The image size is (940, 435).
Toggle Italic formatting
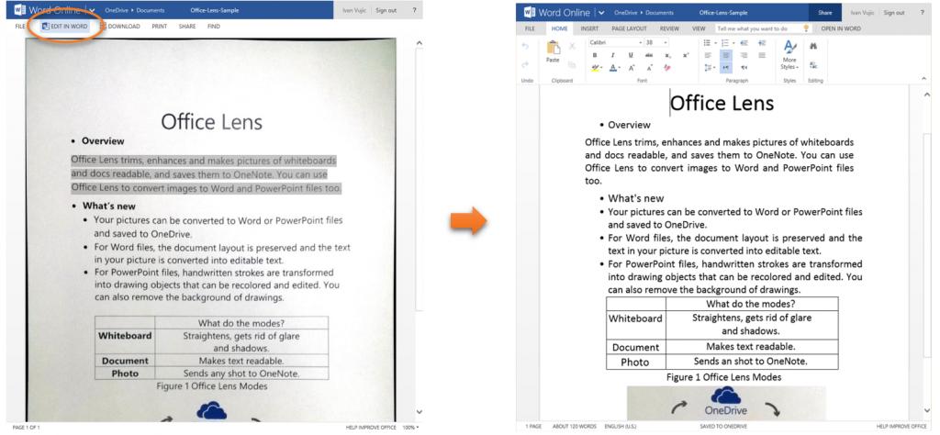612,55
